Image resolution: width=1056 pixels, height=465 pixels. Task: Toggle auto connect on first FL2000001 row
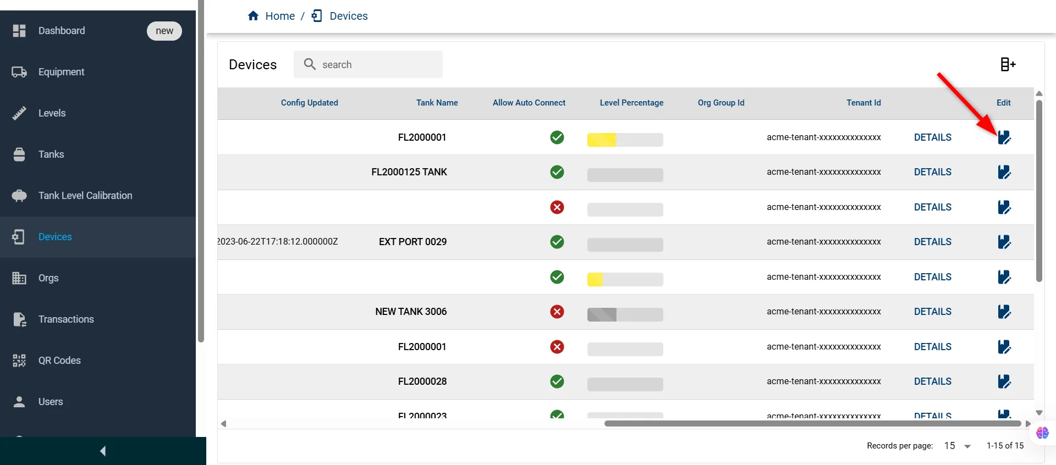coord(557,137)
